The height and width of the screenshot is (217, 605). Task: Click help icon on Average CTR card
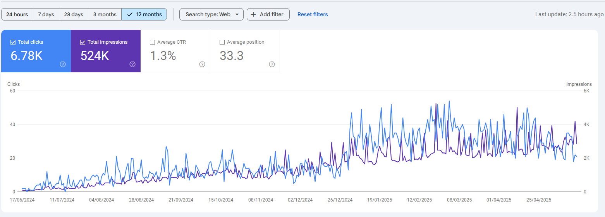[x=202, y=64]
